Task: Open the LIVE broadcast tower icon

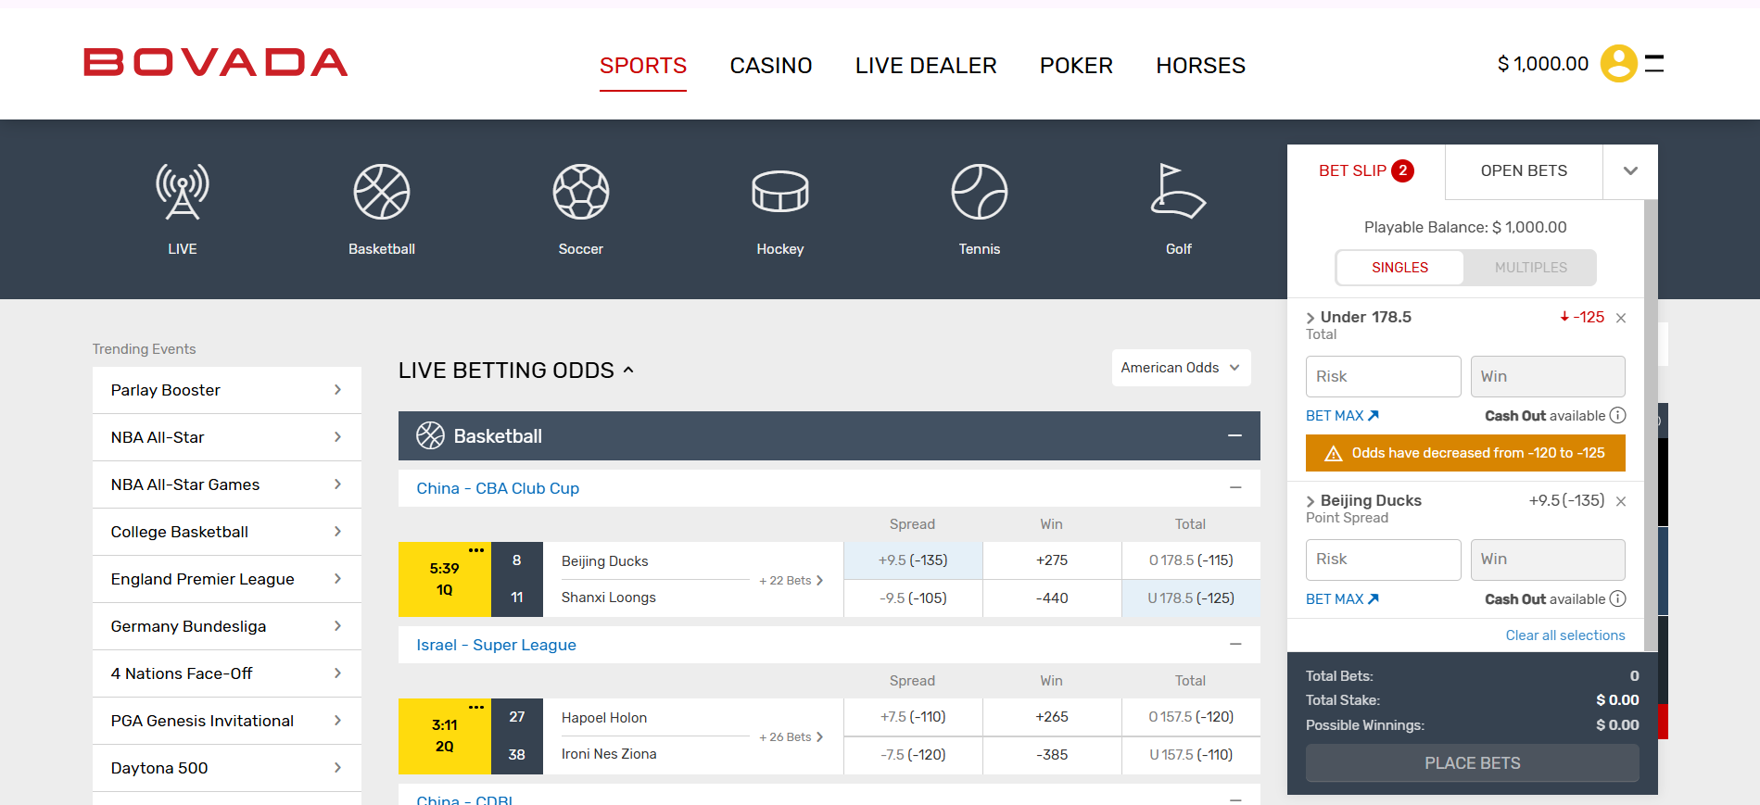Action: [x=183, y=192]
